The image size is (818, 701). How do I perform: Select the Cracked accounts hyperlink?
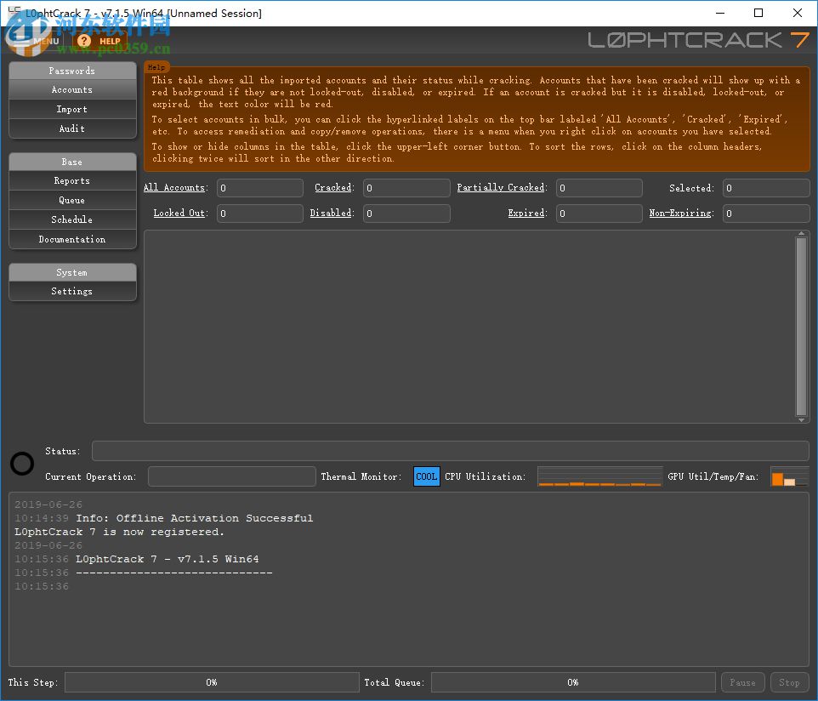tap(332, 187)
